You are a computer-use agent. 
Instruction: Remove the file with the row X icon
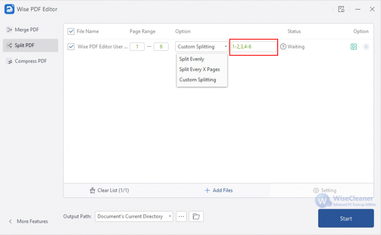point(366,47)
